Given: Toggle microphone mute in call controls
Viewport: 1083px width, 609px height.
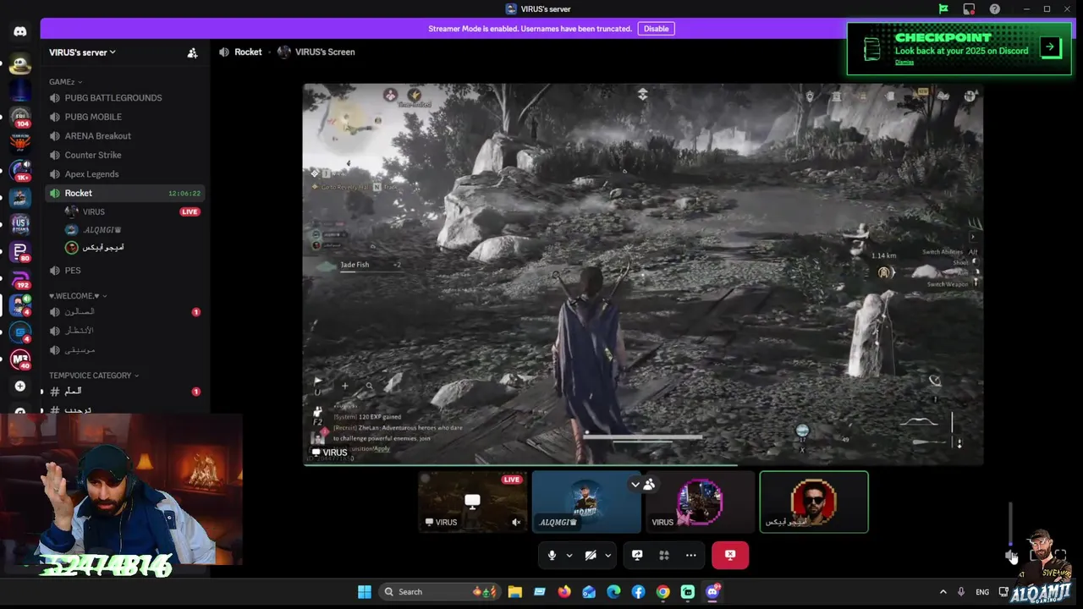Looking at the screenshot, I should point(552,555).
